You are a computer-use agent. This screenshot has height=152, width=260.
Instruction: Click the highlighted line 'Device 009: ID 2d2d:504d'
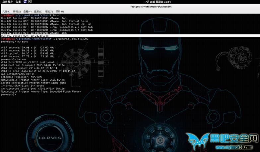point(130,36)
